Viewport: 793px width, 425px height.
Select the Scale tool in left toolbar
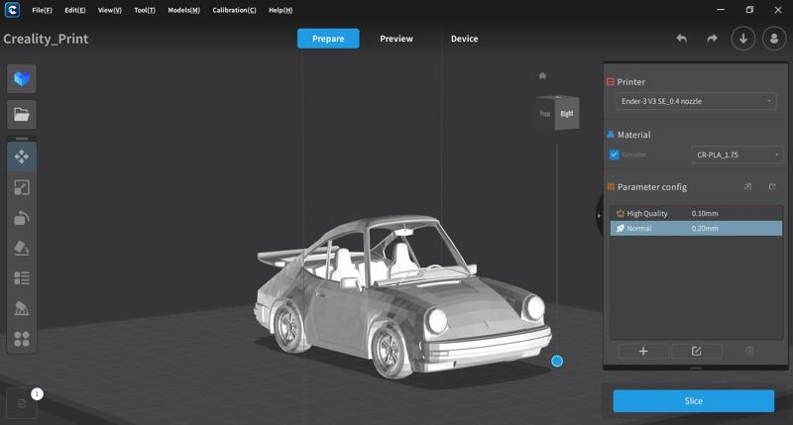tap(22, 187)
